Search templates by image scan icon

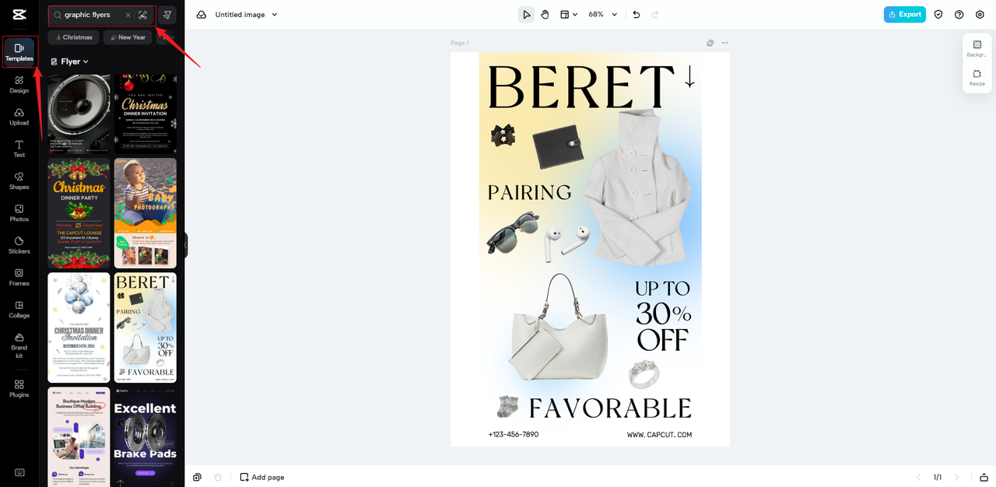(x=143, y=15)
